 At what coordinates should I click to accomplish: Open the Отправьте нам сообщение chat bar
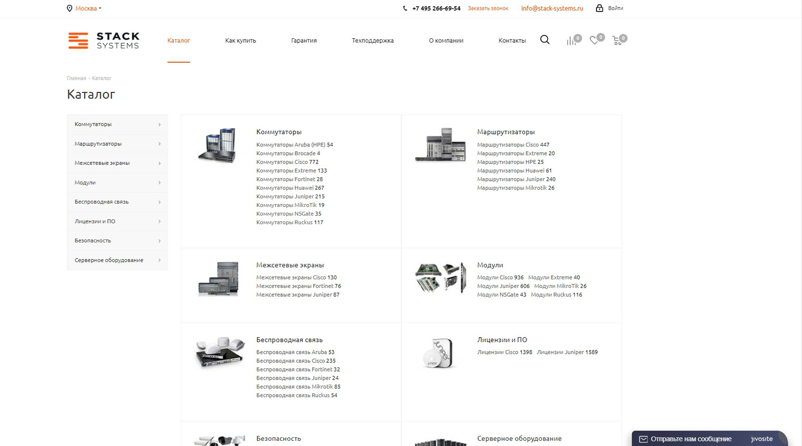tap(709, 439)
